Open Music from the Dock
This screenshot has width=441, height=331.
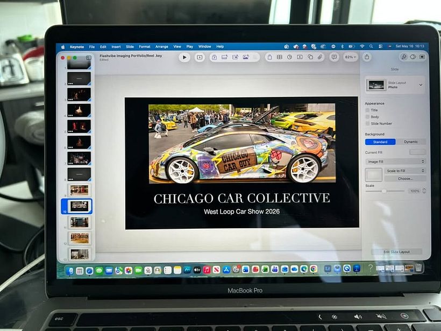point(207,270)
